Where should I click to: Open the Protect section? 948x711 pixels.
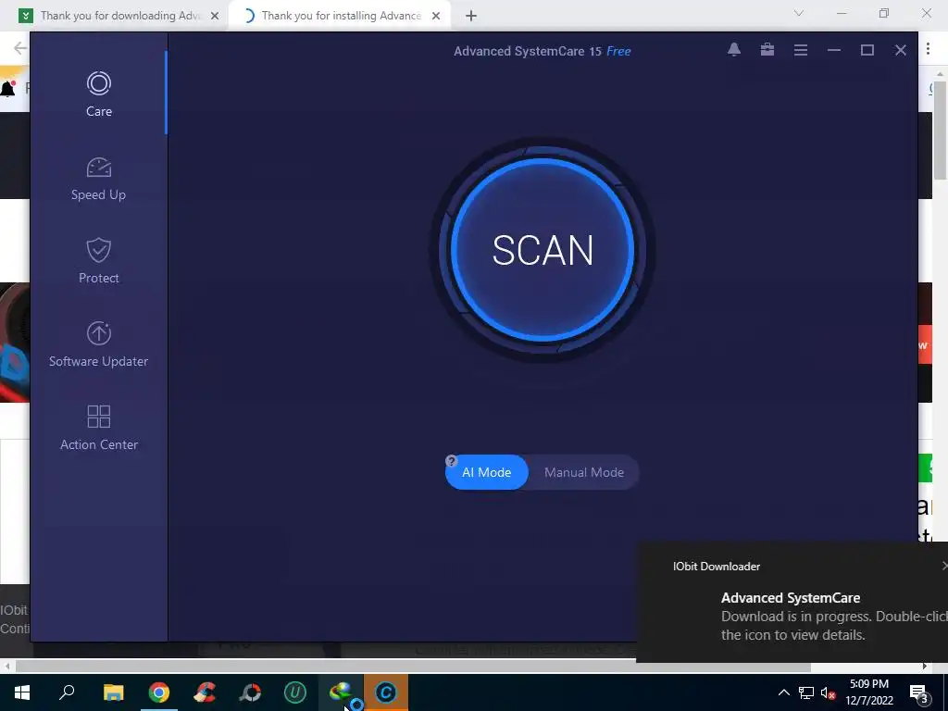coord(98,261)
